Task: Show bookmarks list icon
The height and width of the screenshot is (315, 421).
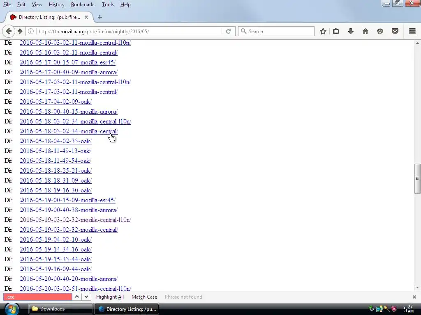Action: [336, 31]
